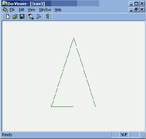Click the top apex of the green triangle
Screen dimensions: 146x139
(x=74, y=38)
